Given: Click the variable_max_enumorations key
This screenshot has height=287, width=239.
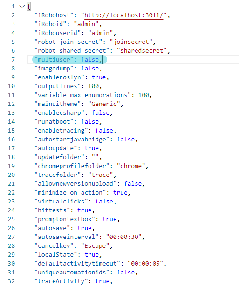Looking at the screenshot, I should [82, 95].
